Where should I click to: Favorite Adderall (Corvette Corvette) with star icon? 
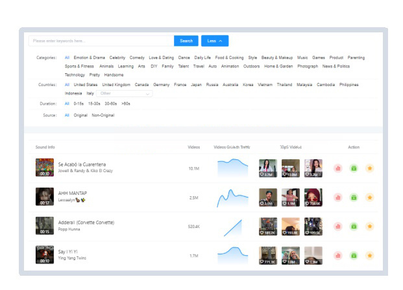(x=369, y=227)
